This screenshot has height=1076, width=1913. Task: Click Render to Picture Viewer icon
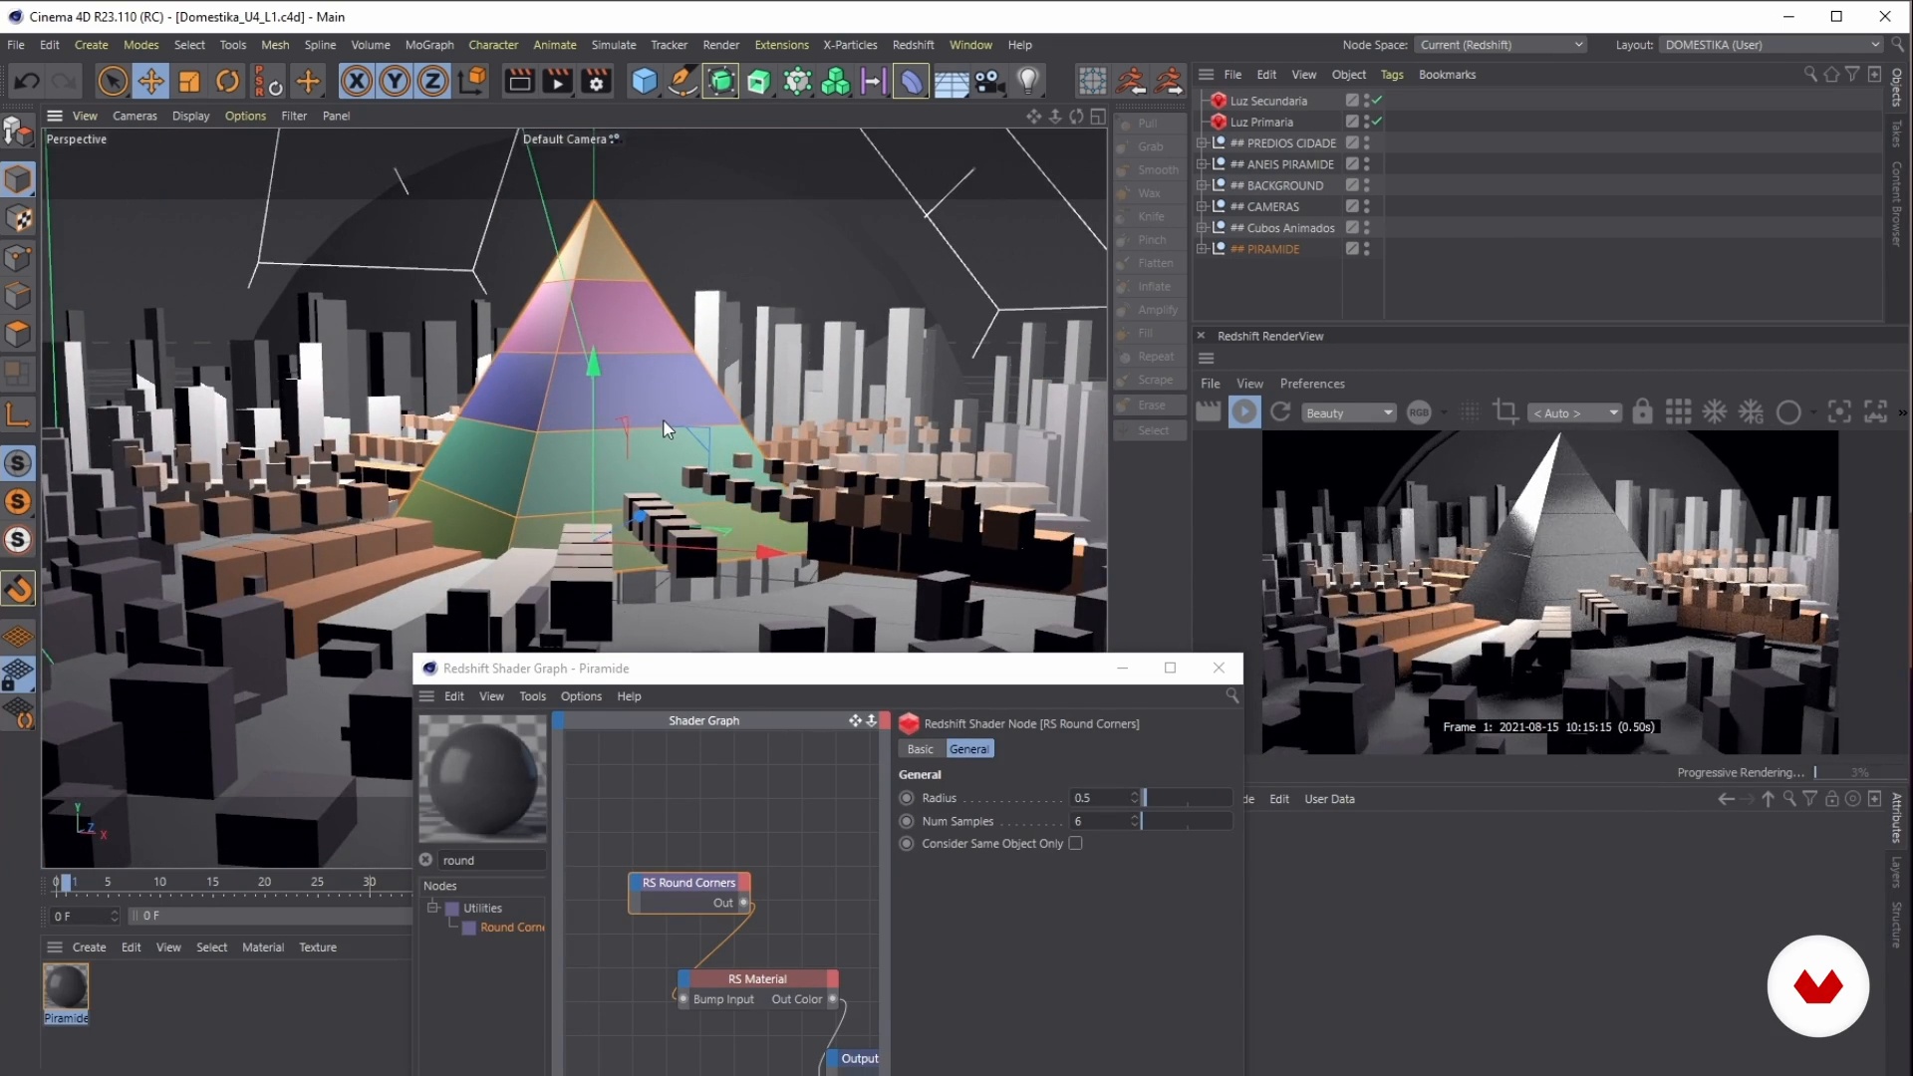point(558,81)
